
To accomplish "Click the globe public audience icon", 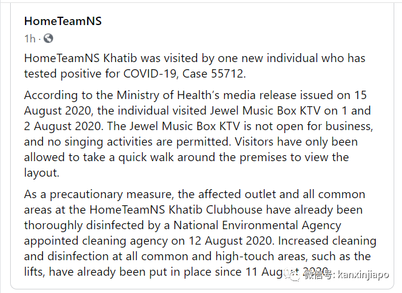I will point(48,39).
